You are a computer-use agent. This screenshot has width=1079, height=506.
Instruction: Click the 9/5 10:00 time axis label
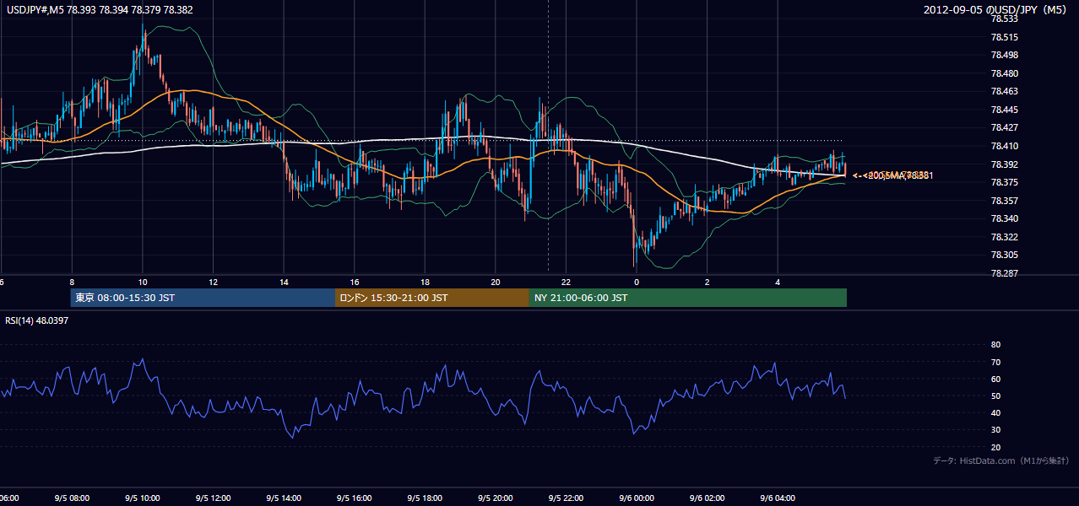[x=143, y=498]
